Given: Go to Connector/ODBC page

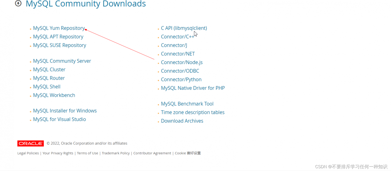Looking at the screenshot, I should pyautogui.click(x=180, y=71).
